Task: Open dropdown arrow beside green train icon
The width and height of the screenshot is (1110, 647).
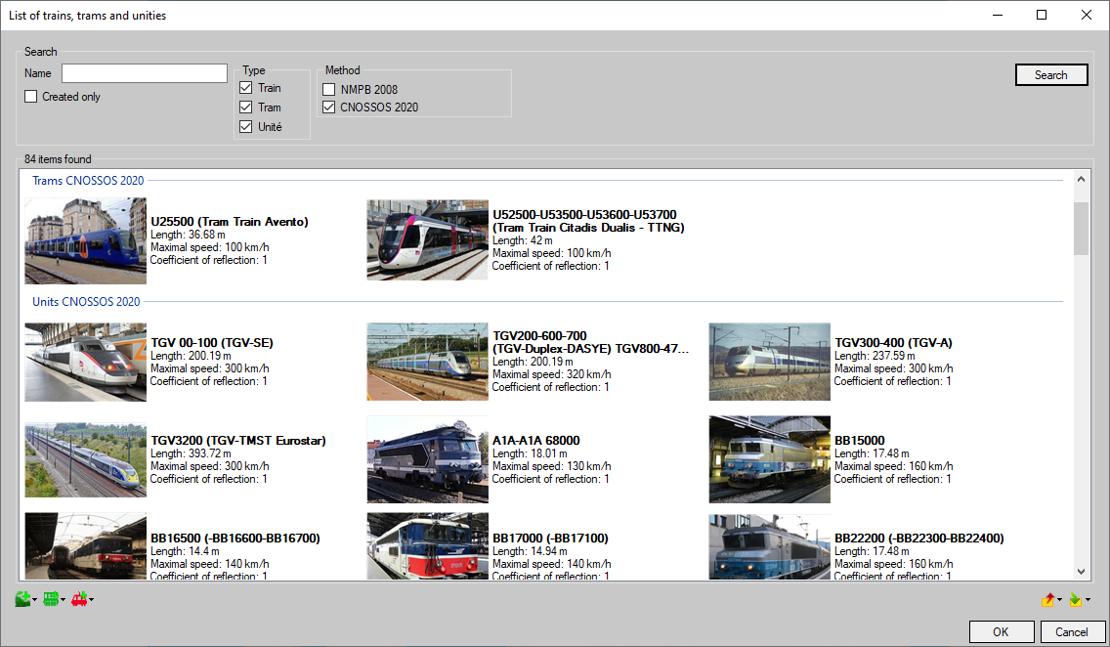Action: (x=33, y=599)
